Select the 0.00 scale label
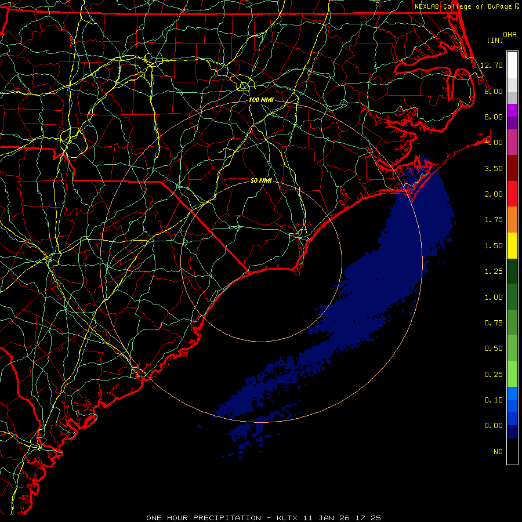This screenshot has width=522, height=522. 494,426
